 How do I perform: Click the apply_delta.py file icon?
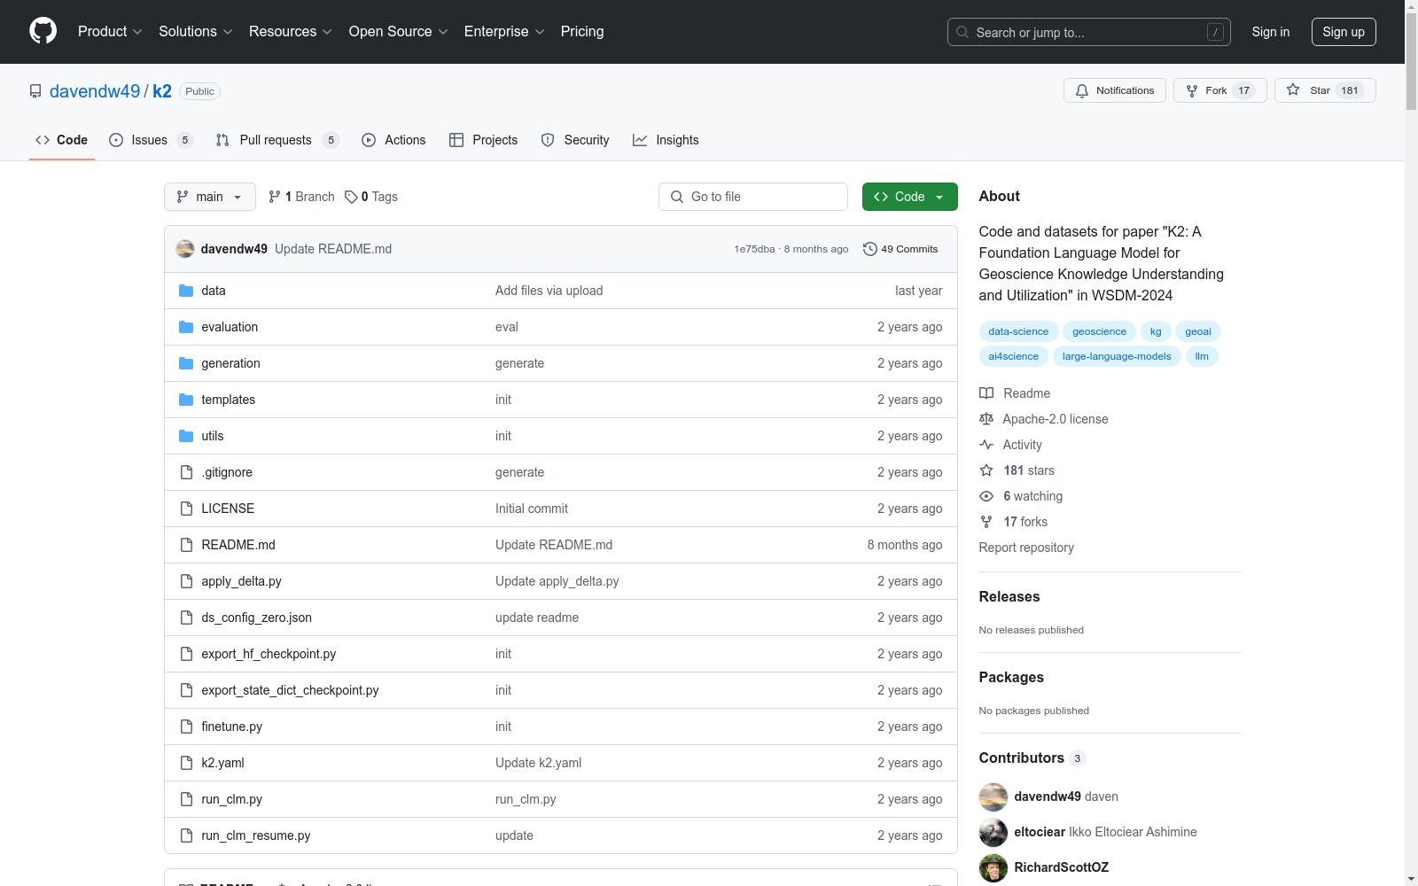coord(186,581)
